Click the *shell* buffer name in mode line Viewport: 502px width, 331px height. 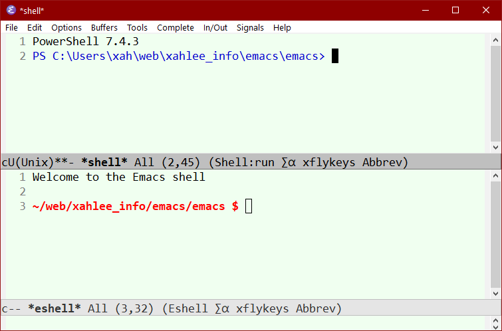104,162
